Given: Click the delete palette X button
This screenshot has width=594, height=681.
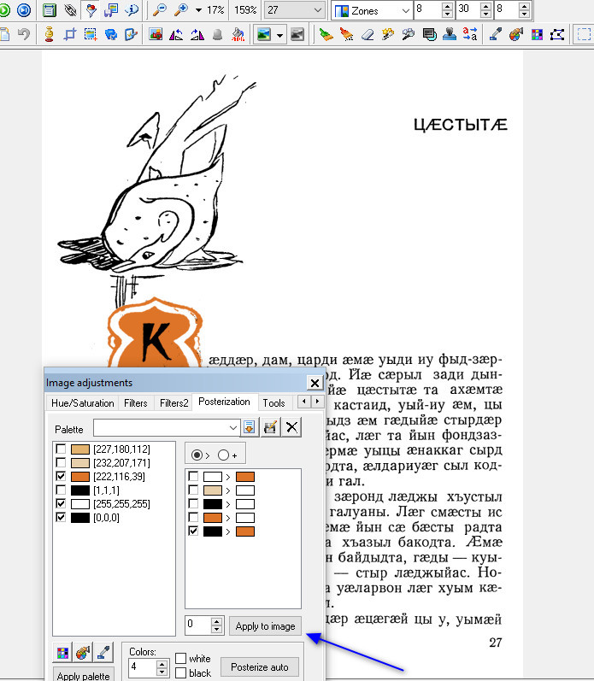Looking at the screenshot, I should (291, 428).
